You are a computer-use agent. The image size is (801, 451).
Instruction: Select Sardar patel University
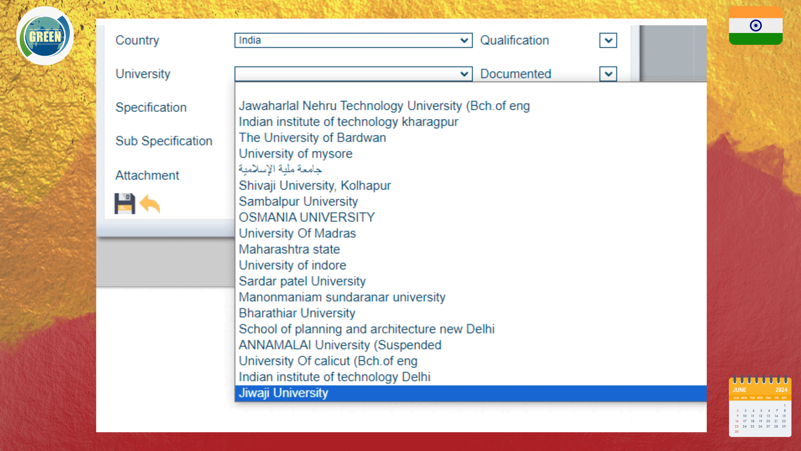pos(302,281)
